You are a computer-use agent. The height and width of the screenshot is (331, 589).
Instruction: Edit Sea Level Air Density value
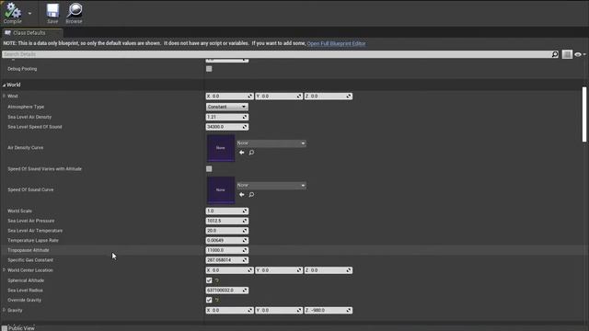(227, 117)
